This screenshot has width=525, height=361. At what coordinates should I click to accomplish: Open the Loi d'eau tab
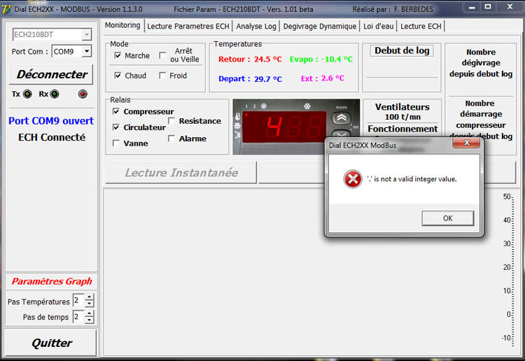(x=378, y=26)
